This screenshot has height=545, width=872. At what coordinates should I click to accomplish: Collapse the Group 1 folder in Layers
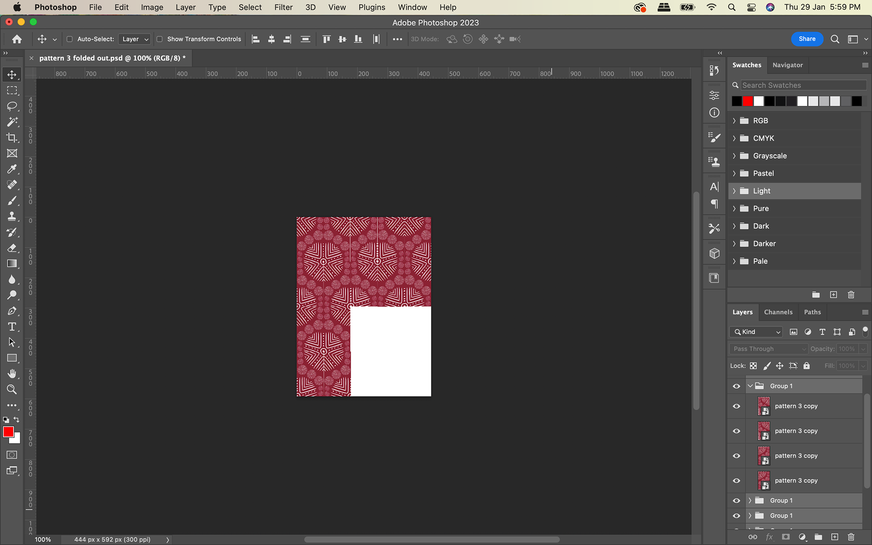pos(750,386)
